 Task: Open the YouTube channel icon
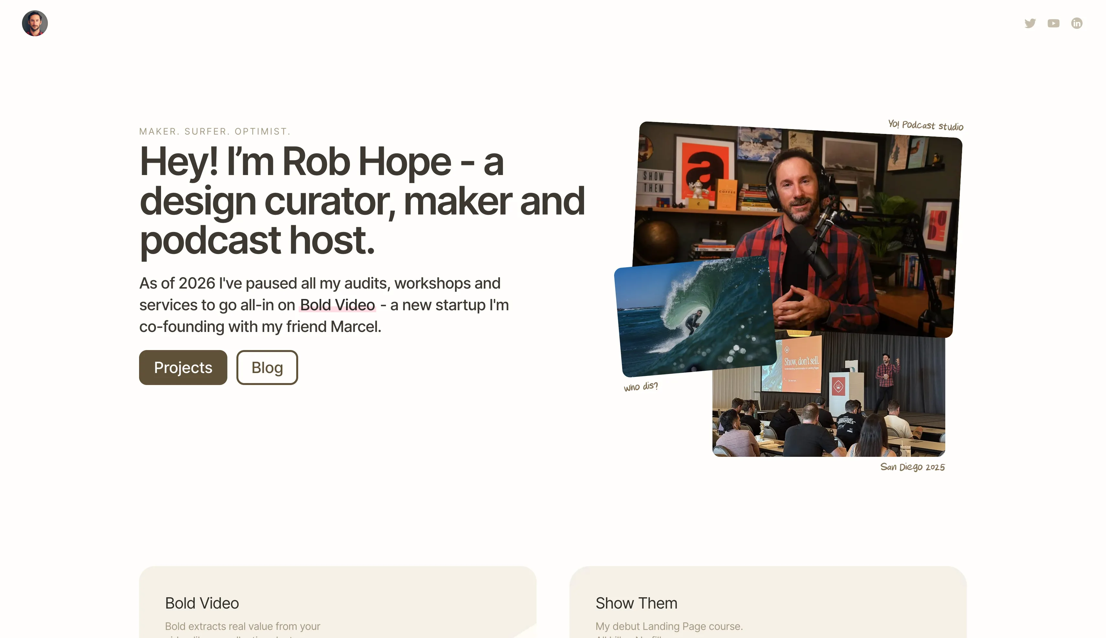pos(1053,23)
